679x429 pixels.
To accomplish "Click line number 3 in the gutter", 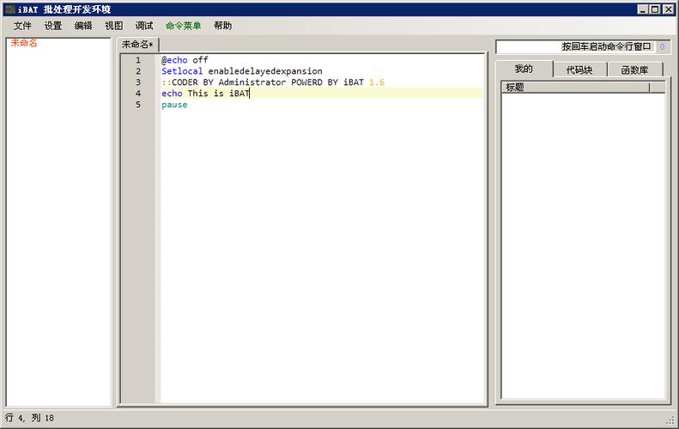I will tap(138, 82).
